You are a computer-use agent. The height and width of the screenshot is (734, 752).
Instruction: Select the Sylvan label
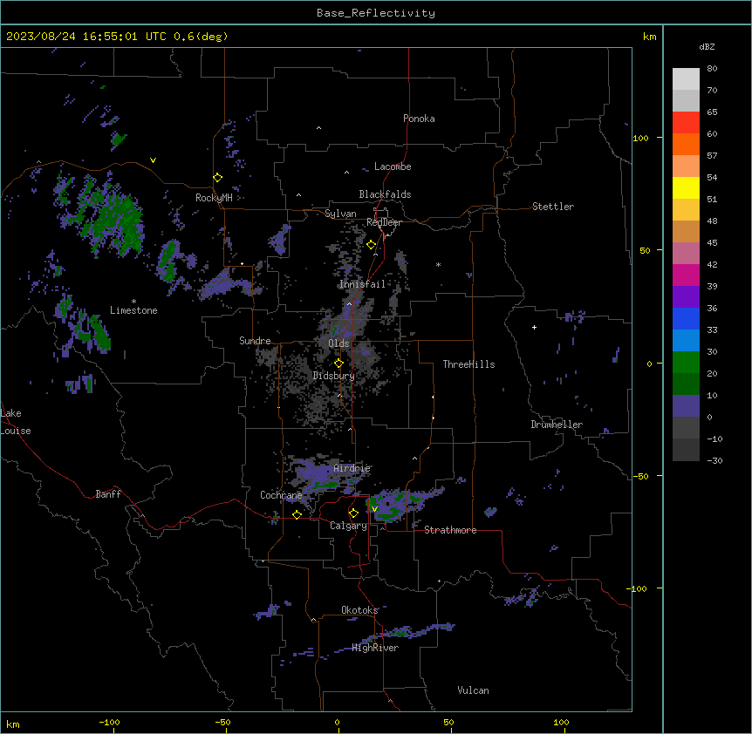pyautogui.click(x=340, y=214)
